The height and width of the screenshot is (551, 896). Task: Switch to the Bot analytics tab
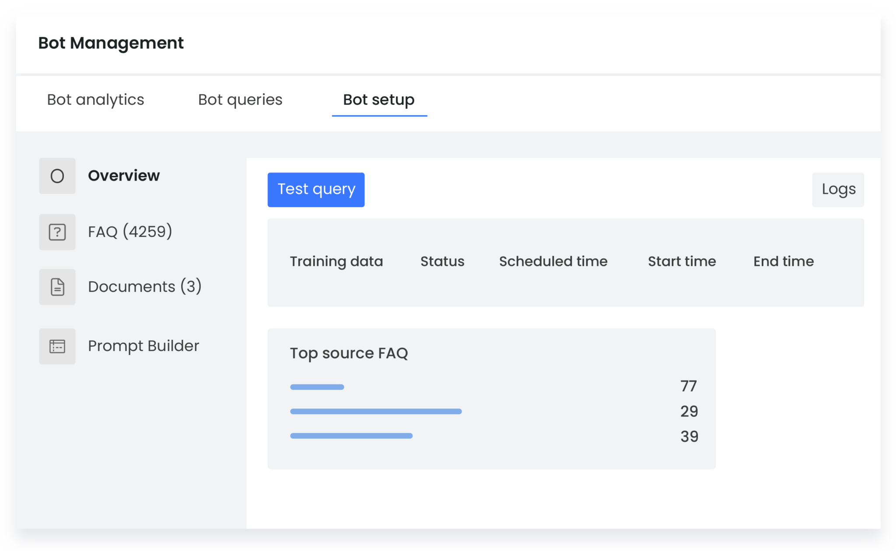tap(95, 100)
